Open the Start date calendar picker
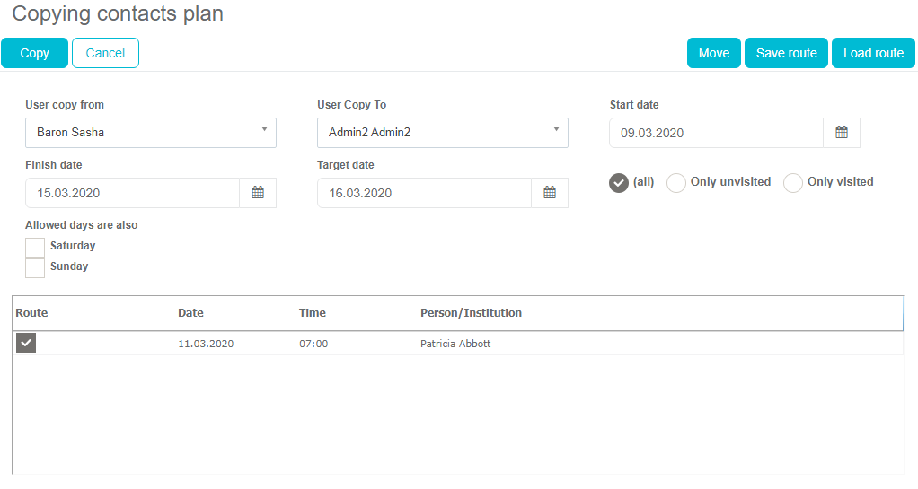 click(x=842, y=133)
